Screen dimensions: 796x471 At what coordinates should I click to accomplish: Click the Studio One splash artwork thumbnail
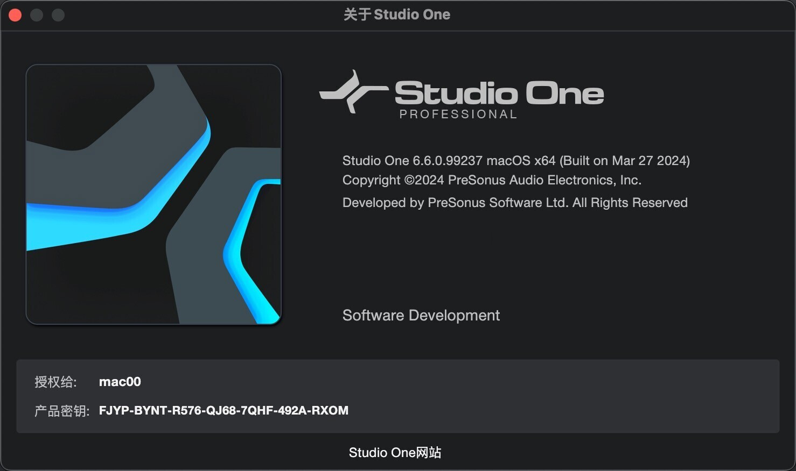153,195
